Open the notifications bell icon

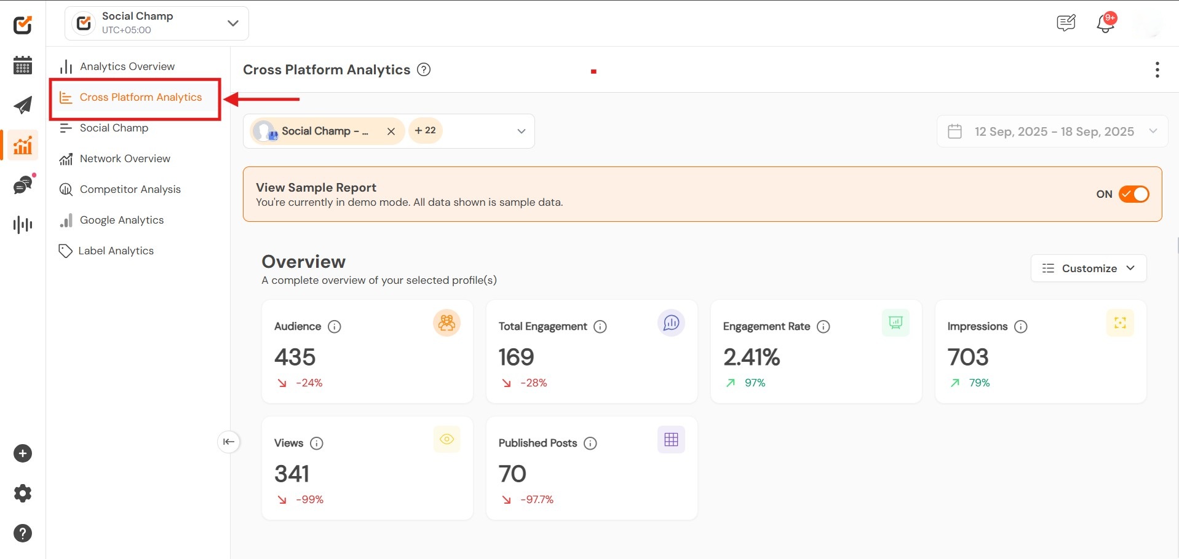1105,23
